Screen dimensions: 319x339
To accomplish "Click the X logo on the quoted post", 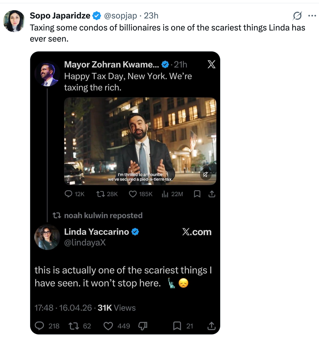I will click(x=211, y=64).
